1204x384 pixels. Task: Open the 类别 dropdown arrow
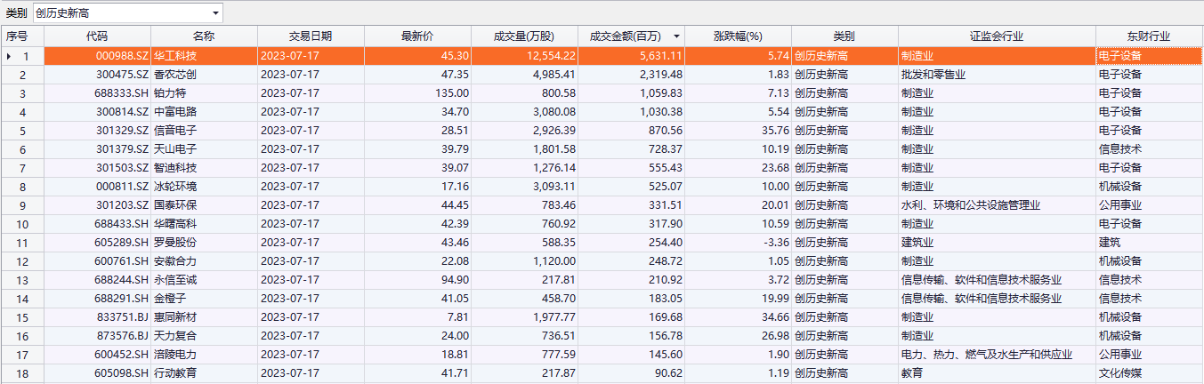[215, 13]
